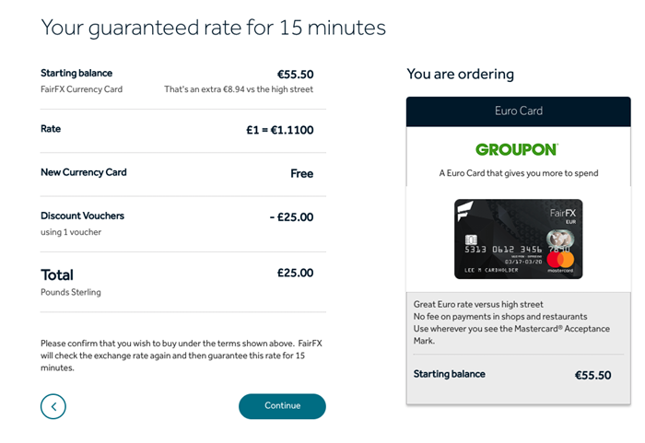The image size is (645, 443).
Task: Click the card chip icon
Action: tap(471, 239)
